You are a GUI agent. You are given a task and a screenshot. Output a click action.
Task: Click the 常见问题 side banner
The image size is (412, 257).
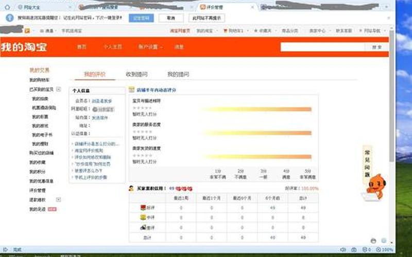367,164
